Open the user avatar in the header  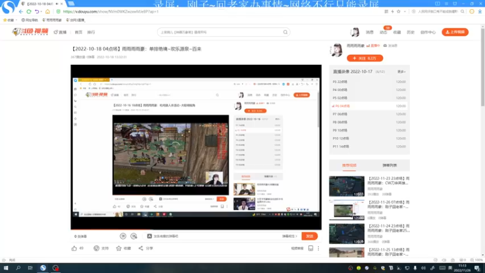click(355, 32)
